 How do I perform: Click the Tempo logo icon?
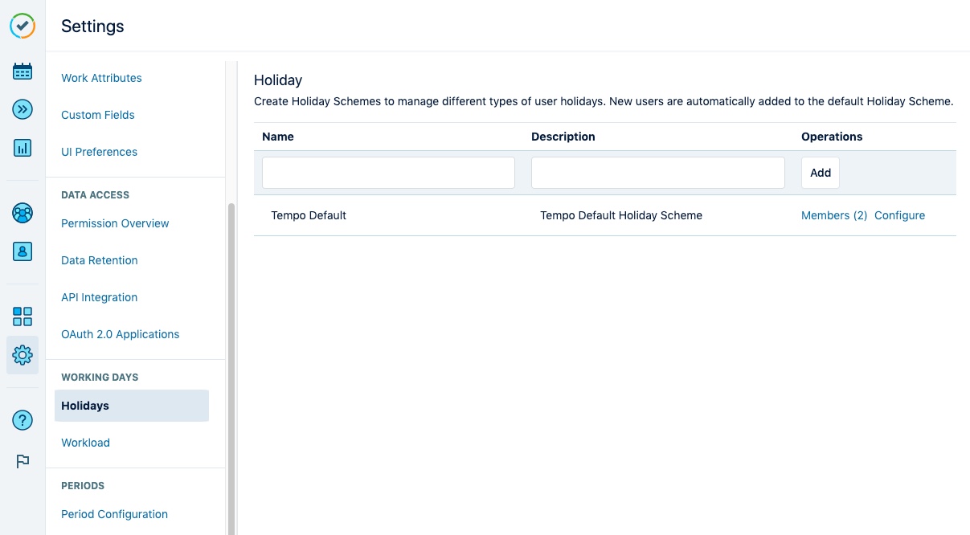tap(23, 26)
